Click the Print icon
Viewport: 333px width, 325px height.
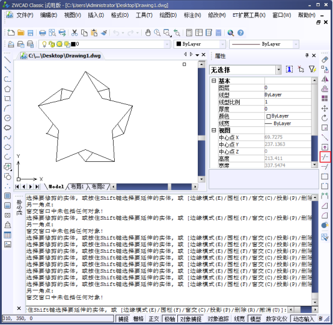(x=43, y=32)
